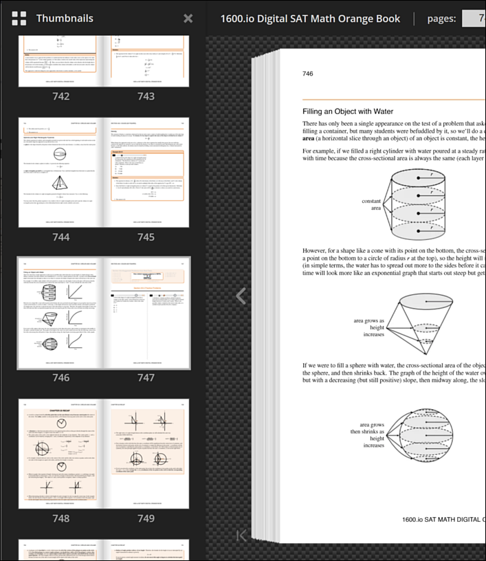486x561 pixels.
Task: Close the Thumbnails panel
Action: [188, 19]
